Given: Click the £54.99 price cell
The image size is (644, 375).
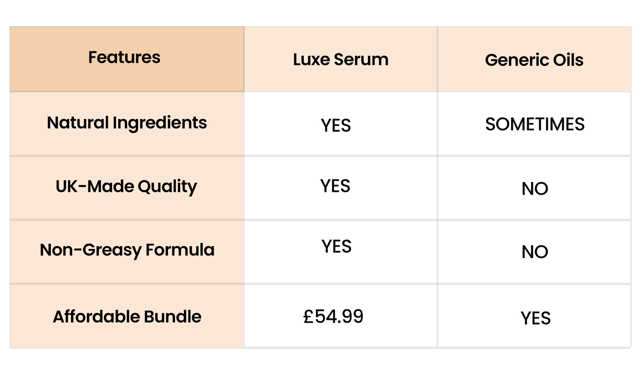Looking at the screenshot, I should pos(333,316).
